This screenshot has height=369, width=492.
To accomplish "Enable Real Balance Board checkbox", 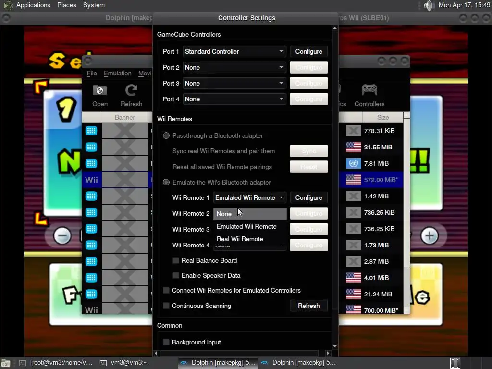I will click(176, 260).
